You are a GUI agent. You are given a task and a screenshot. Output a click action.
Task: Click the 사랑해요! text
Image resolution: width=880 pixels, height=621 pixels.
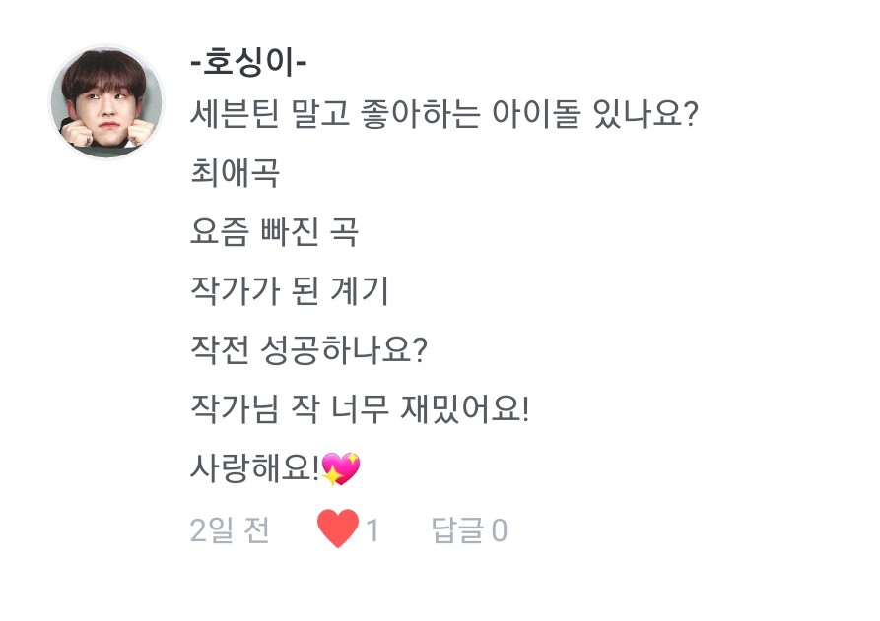(x=253, y=468)
